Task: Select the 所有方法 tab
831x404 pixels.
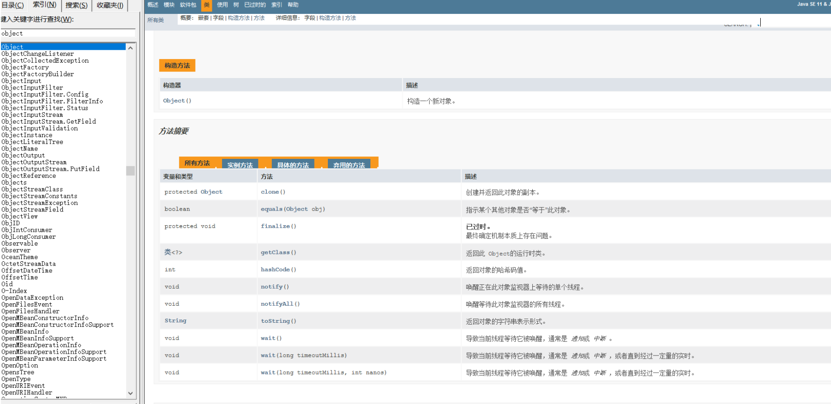Action: click(x=197, y=163)
